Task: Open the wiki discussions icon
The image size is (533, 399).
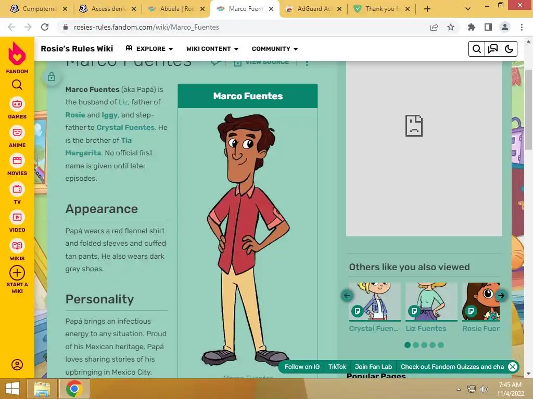Action: 493,49
